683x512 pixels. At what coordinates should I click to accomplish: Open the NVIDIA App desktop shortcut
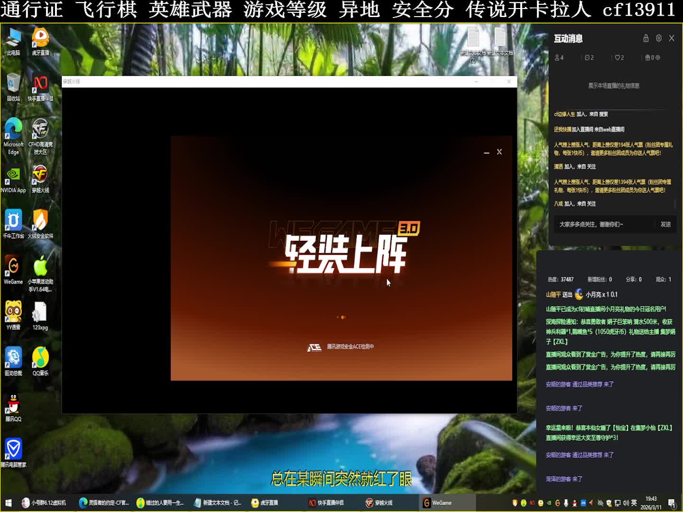click(13, 179)
